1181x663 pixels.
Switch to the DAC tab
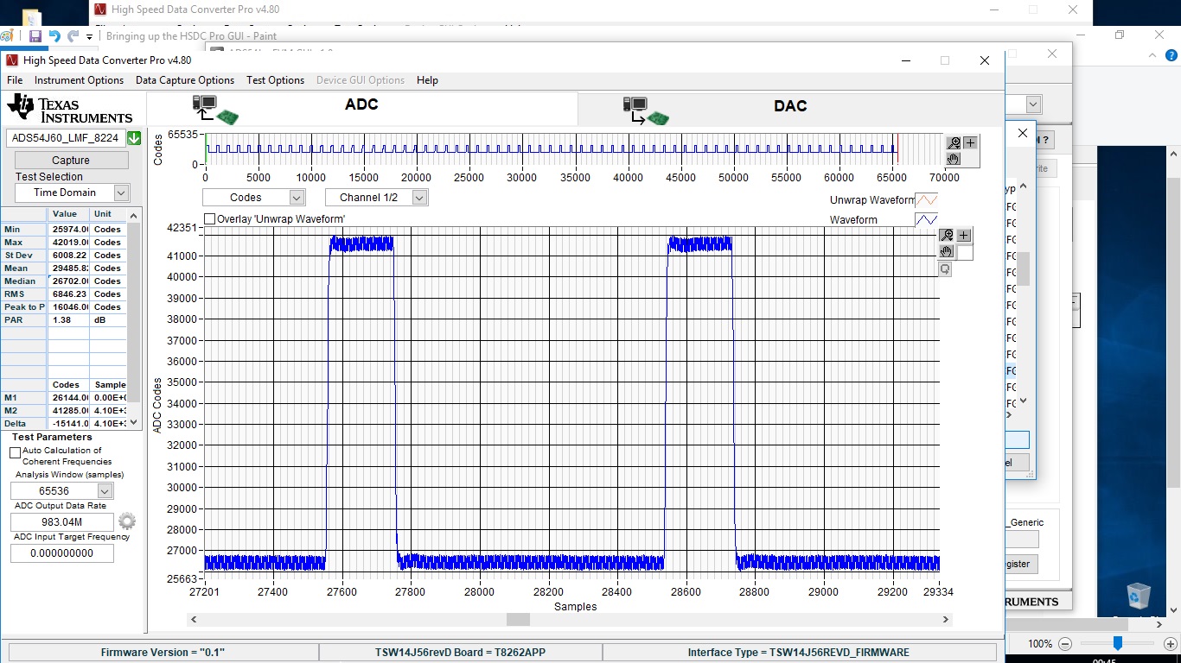(789, 107)
